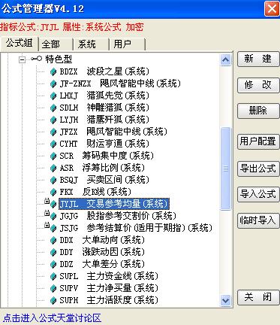Click the cube icon beside LHXJ
280x325 pixels.
point(53,96)
